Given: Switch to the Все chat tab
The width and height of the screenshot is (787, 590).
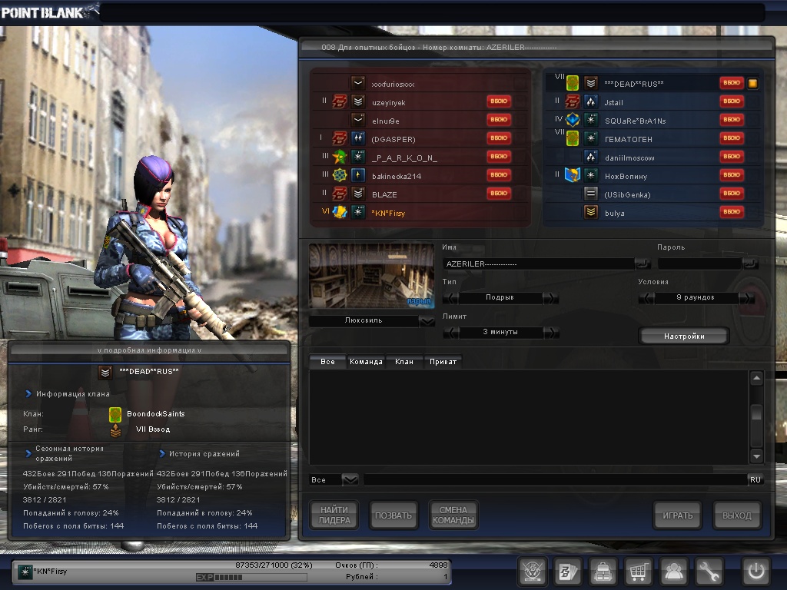Looking at the screenshot, I should point(327,361).
